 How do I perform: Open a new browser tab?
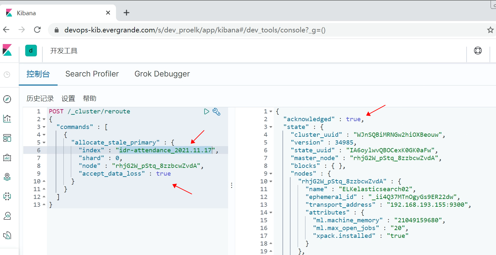coord(127,13)
